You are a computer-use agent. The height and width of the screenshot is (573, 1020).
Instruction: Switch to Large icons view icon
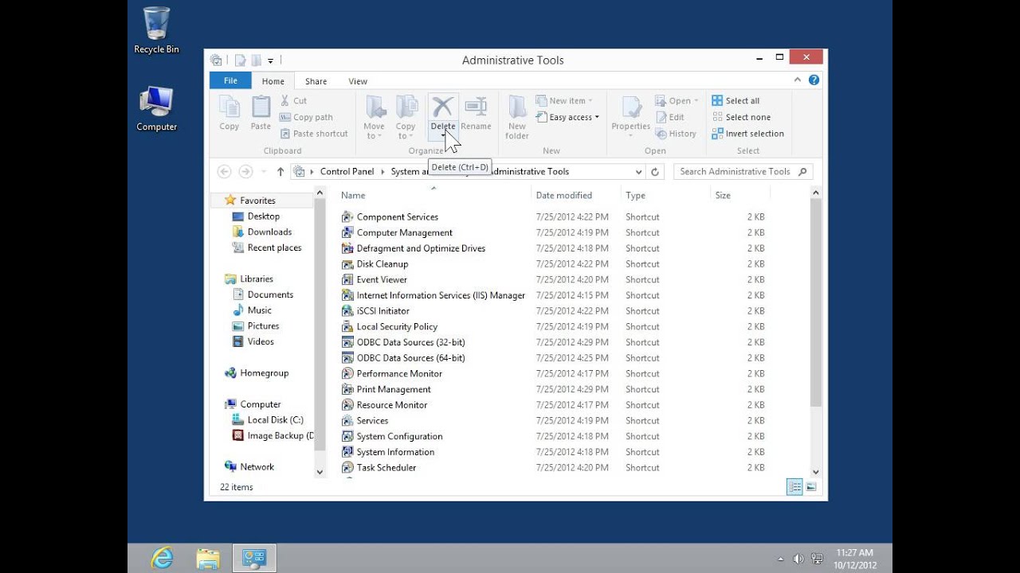811,487
